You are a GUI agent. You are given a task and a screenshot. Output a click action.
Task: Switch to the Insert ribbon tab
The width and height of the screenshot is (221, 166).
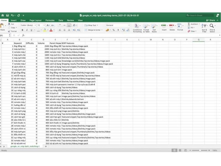click(14, 20)
